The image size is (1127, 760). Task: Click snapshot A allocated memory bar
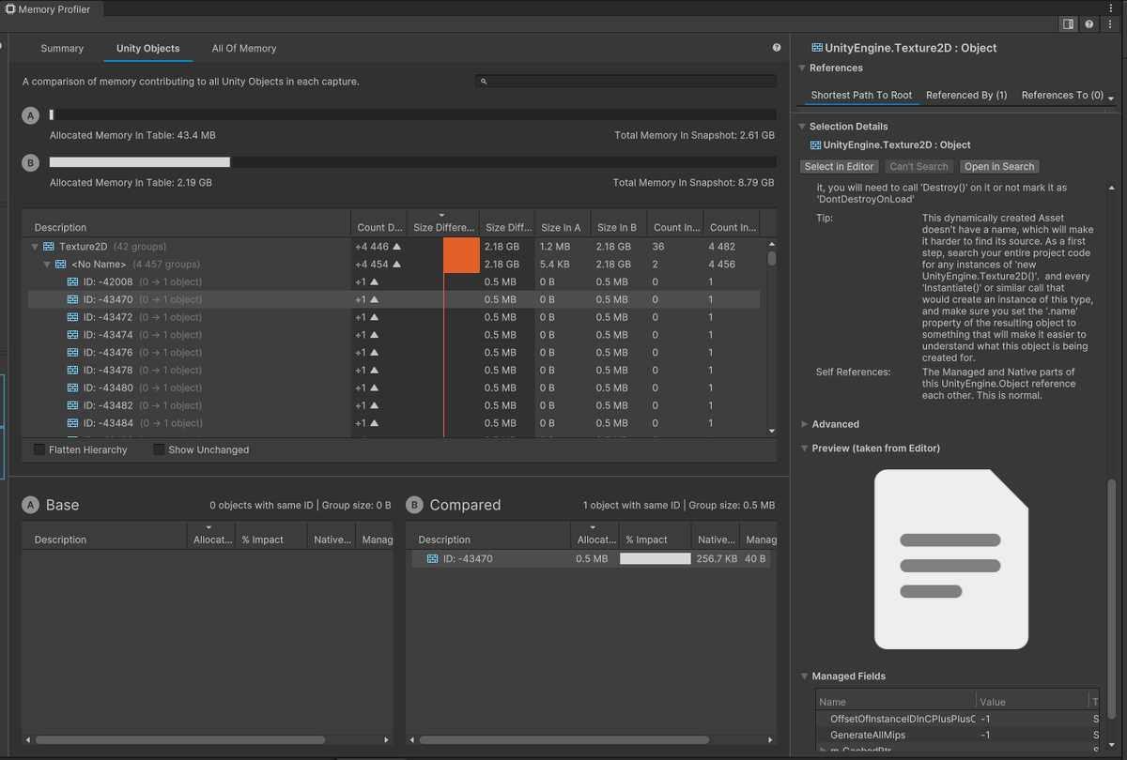(412, 115)
